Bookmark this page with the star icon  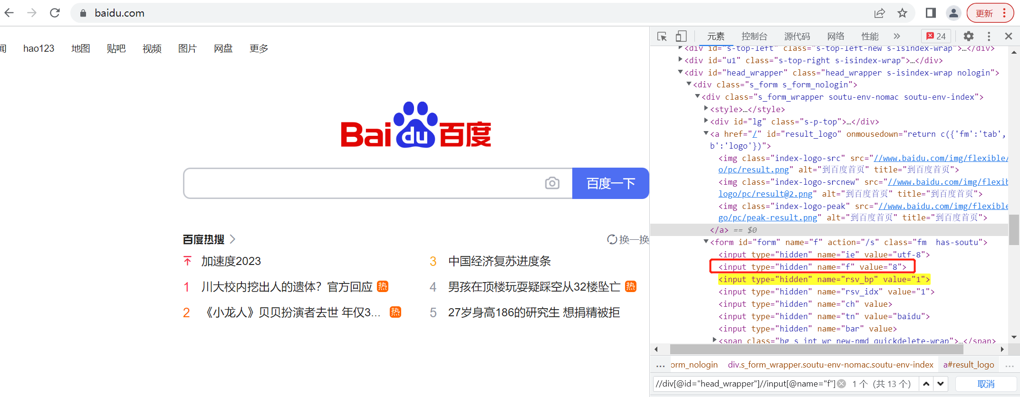click(902, 13)
